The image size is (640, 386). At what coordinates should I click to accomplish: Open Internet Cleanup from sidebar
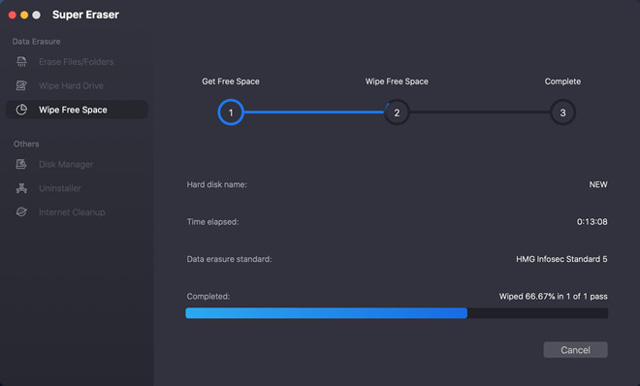[x=77, y=212]
